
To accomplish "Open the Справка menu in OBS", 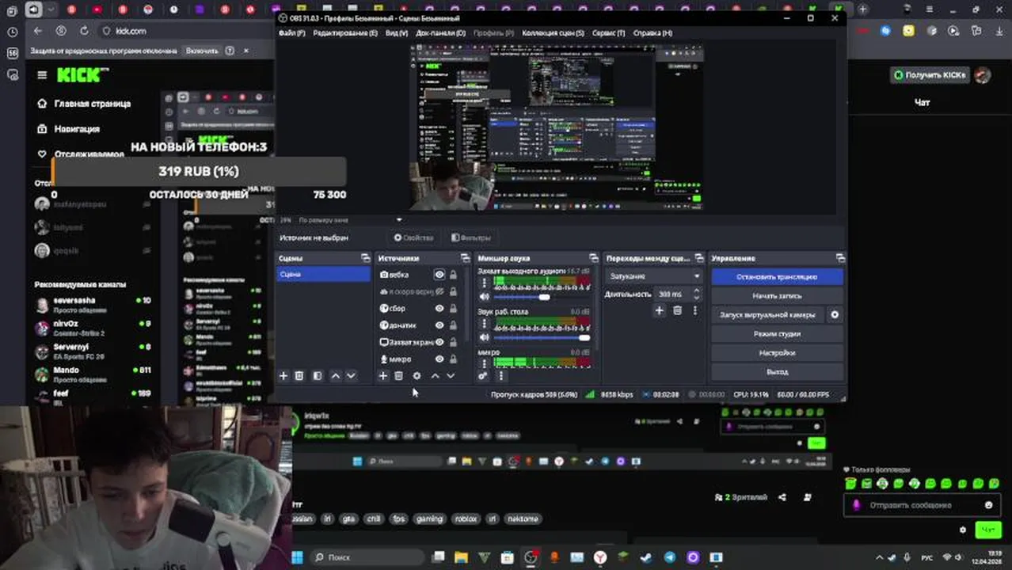I will [x=652, y=33].
